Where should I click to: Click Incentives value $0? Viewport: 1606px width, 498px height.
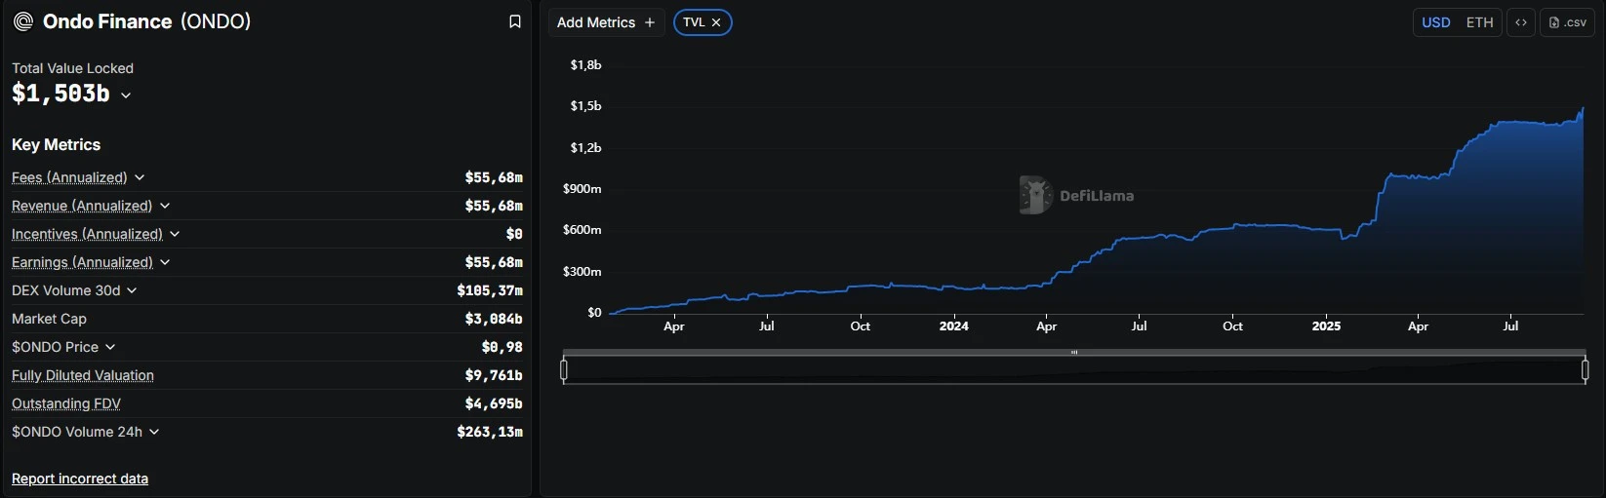point(514,234)
